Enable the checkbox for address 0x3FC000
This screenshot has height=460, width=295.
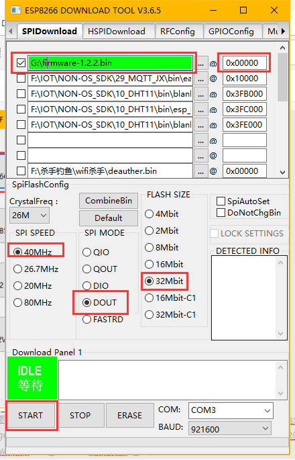click(x=21, y=109)
